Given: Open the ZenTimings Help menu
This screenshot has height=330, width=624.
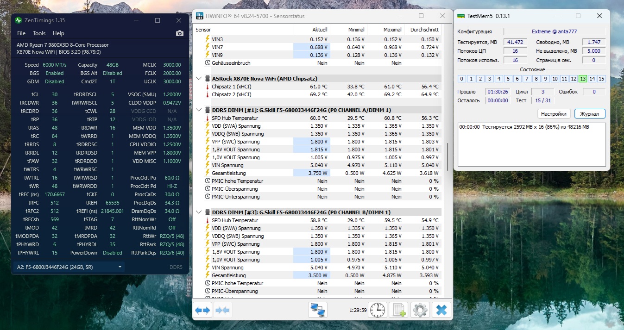Looking at the screenshot, I should (58, 33).
